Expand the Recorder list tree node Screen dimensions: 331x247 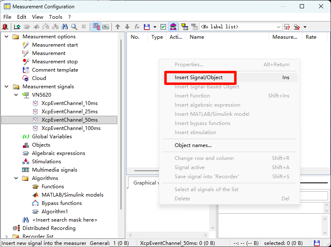pos(6,237)
